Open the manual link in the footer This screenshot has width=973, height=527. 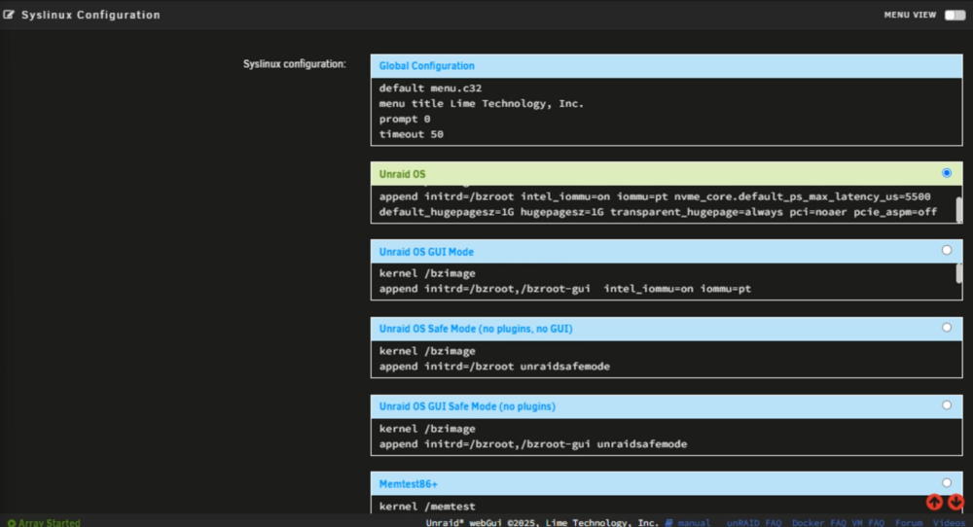pyautogui.click(x=694, y=523)
